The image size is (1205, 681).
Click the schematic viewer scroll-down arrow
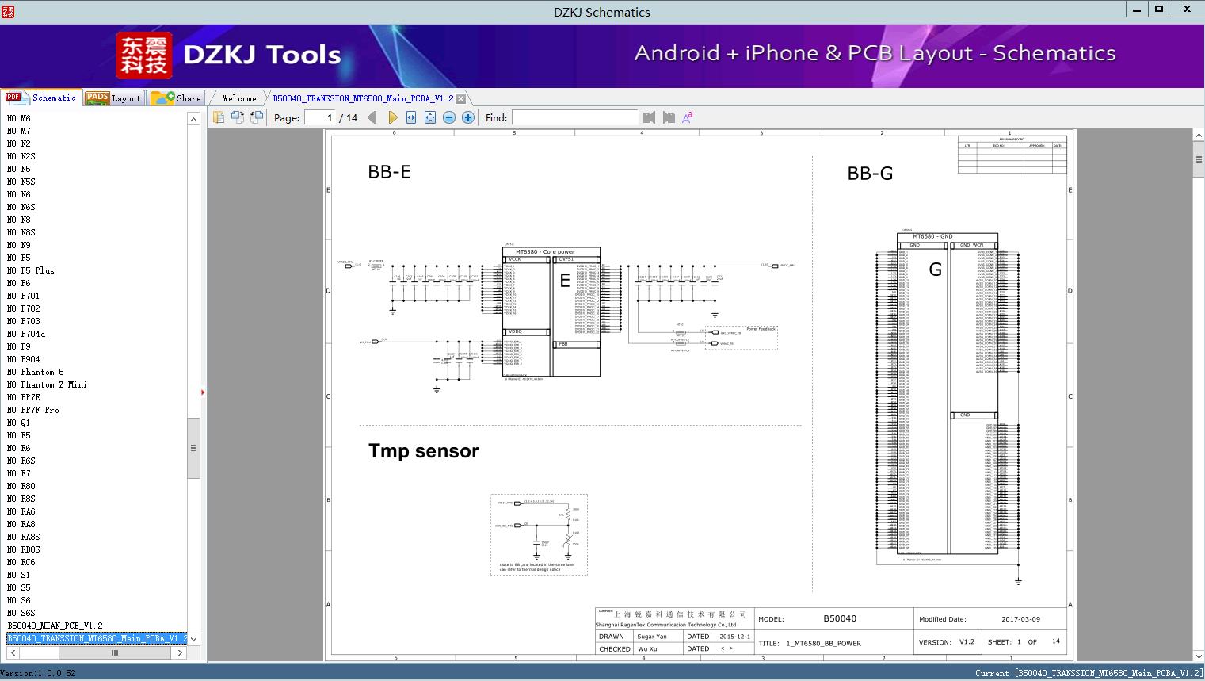click(1199, 656)
